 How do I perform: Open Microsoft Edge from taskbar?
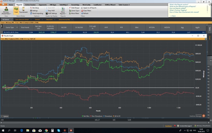pyautogui.click(x=22, y=131)
